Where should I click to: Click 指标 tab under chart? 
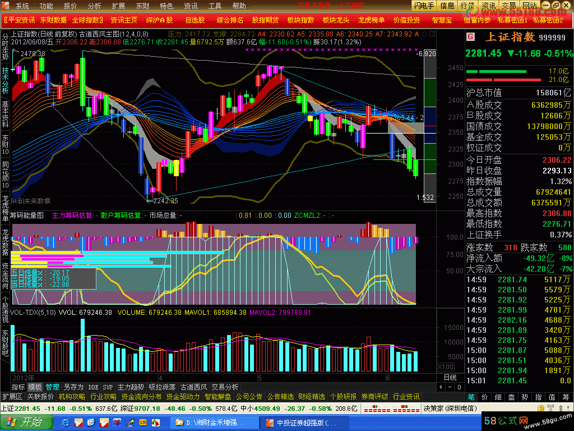[x=18, y=387]
